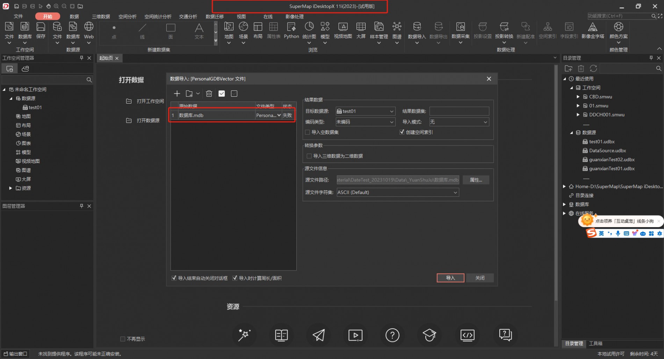Open the 输出窗口 output window button
Image resolution: width=664 pixels, height=359 pixels.
(x=15, y=354)
